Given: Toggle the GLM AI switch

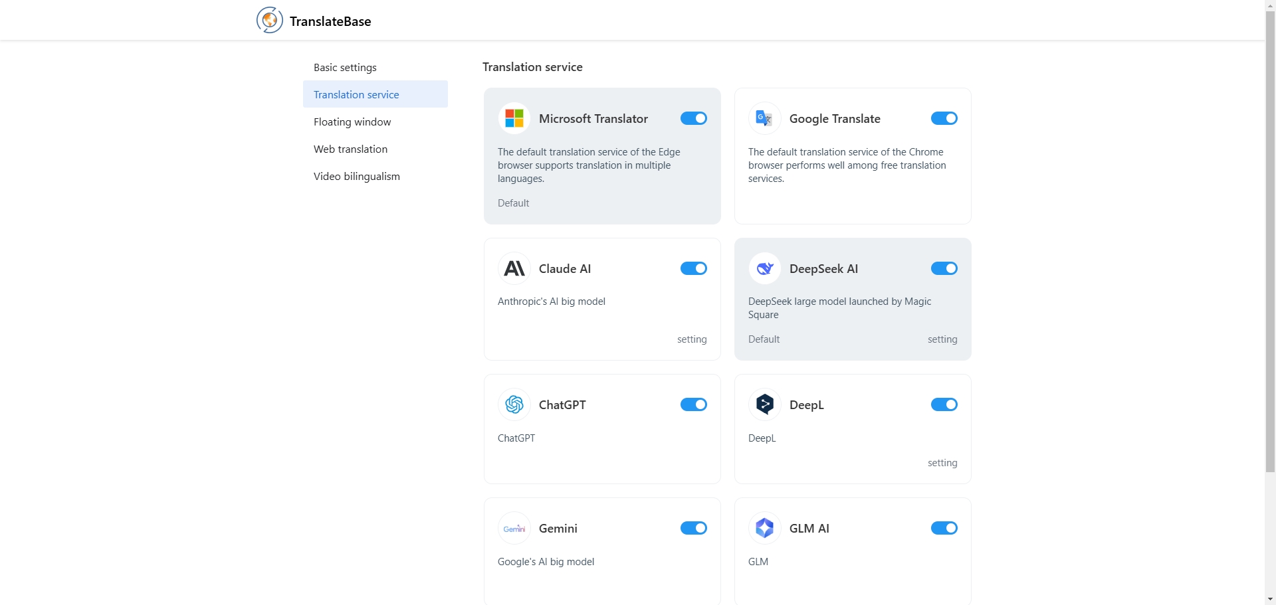Looking at the screenshot, I should click(944, 528).
